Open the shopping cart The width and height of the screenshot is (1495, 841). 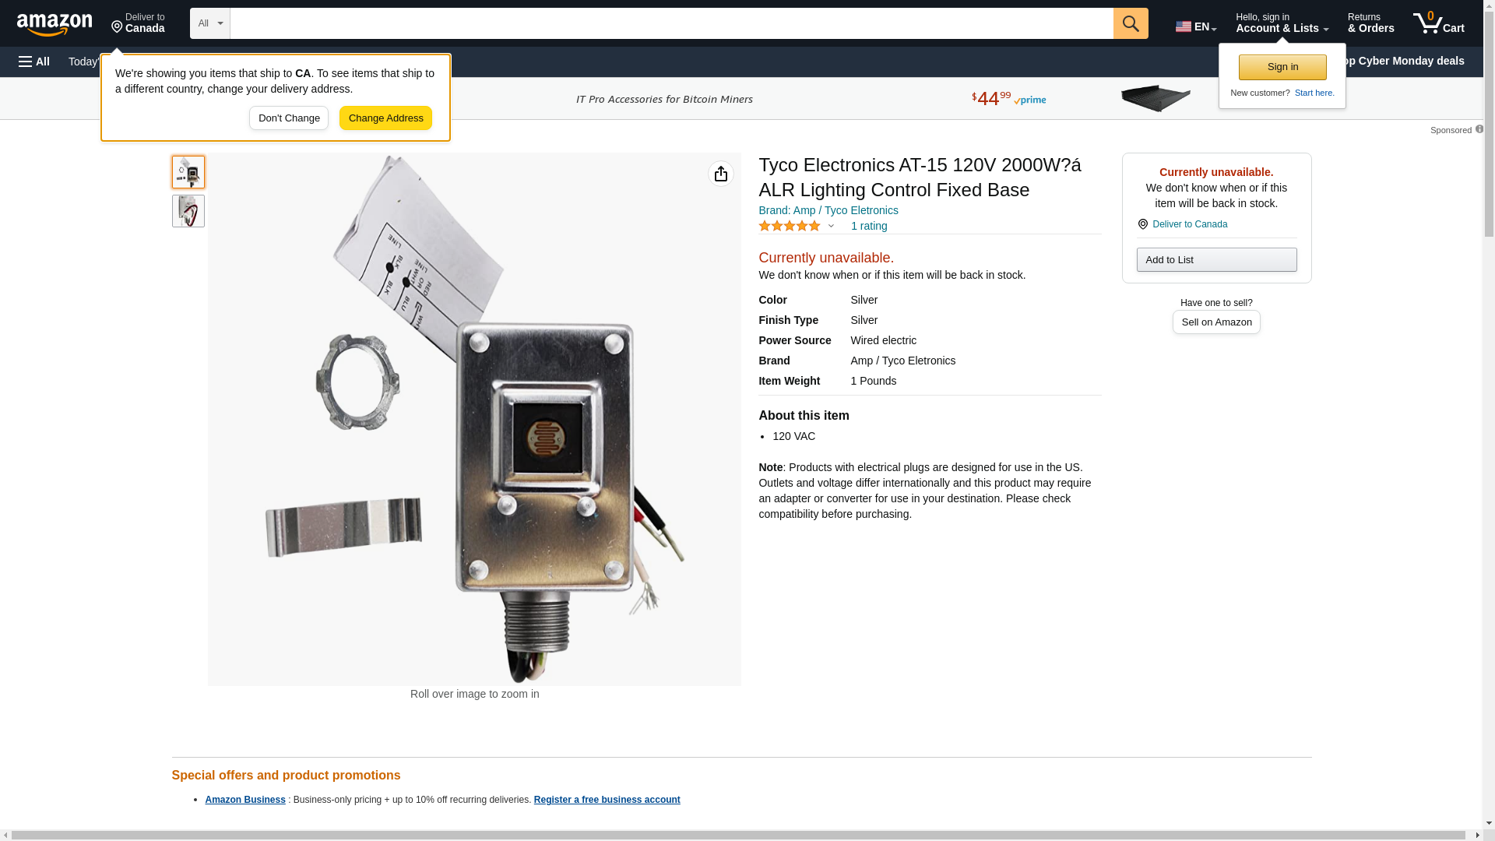[x=1438, y=23]
